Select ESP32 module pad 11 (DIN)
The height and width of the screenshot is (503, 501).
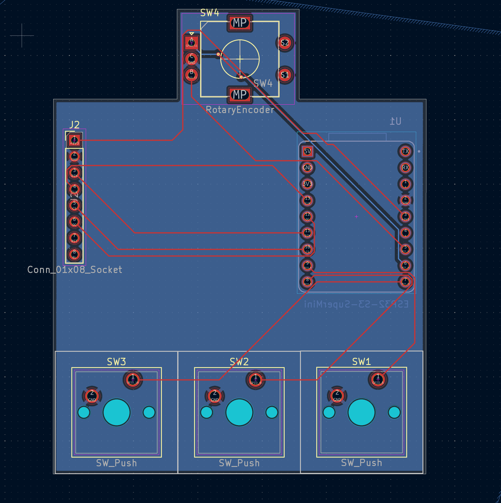click(307, 233)
